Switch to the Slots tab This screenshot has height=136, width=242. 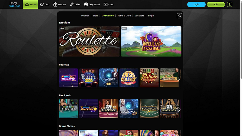tap(95, 16)
